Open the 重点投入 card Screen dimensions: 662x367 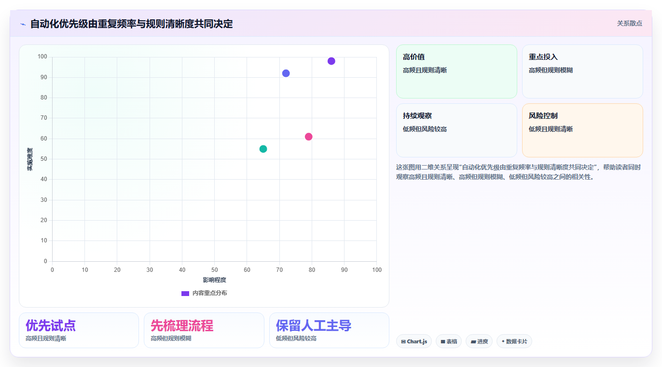[582, 71]
